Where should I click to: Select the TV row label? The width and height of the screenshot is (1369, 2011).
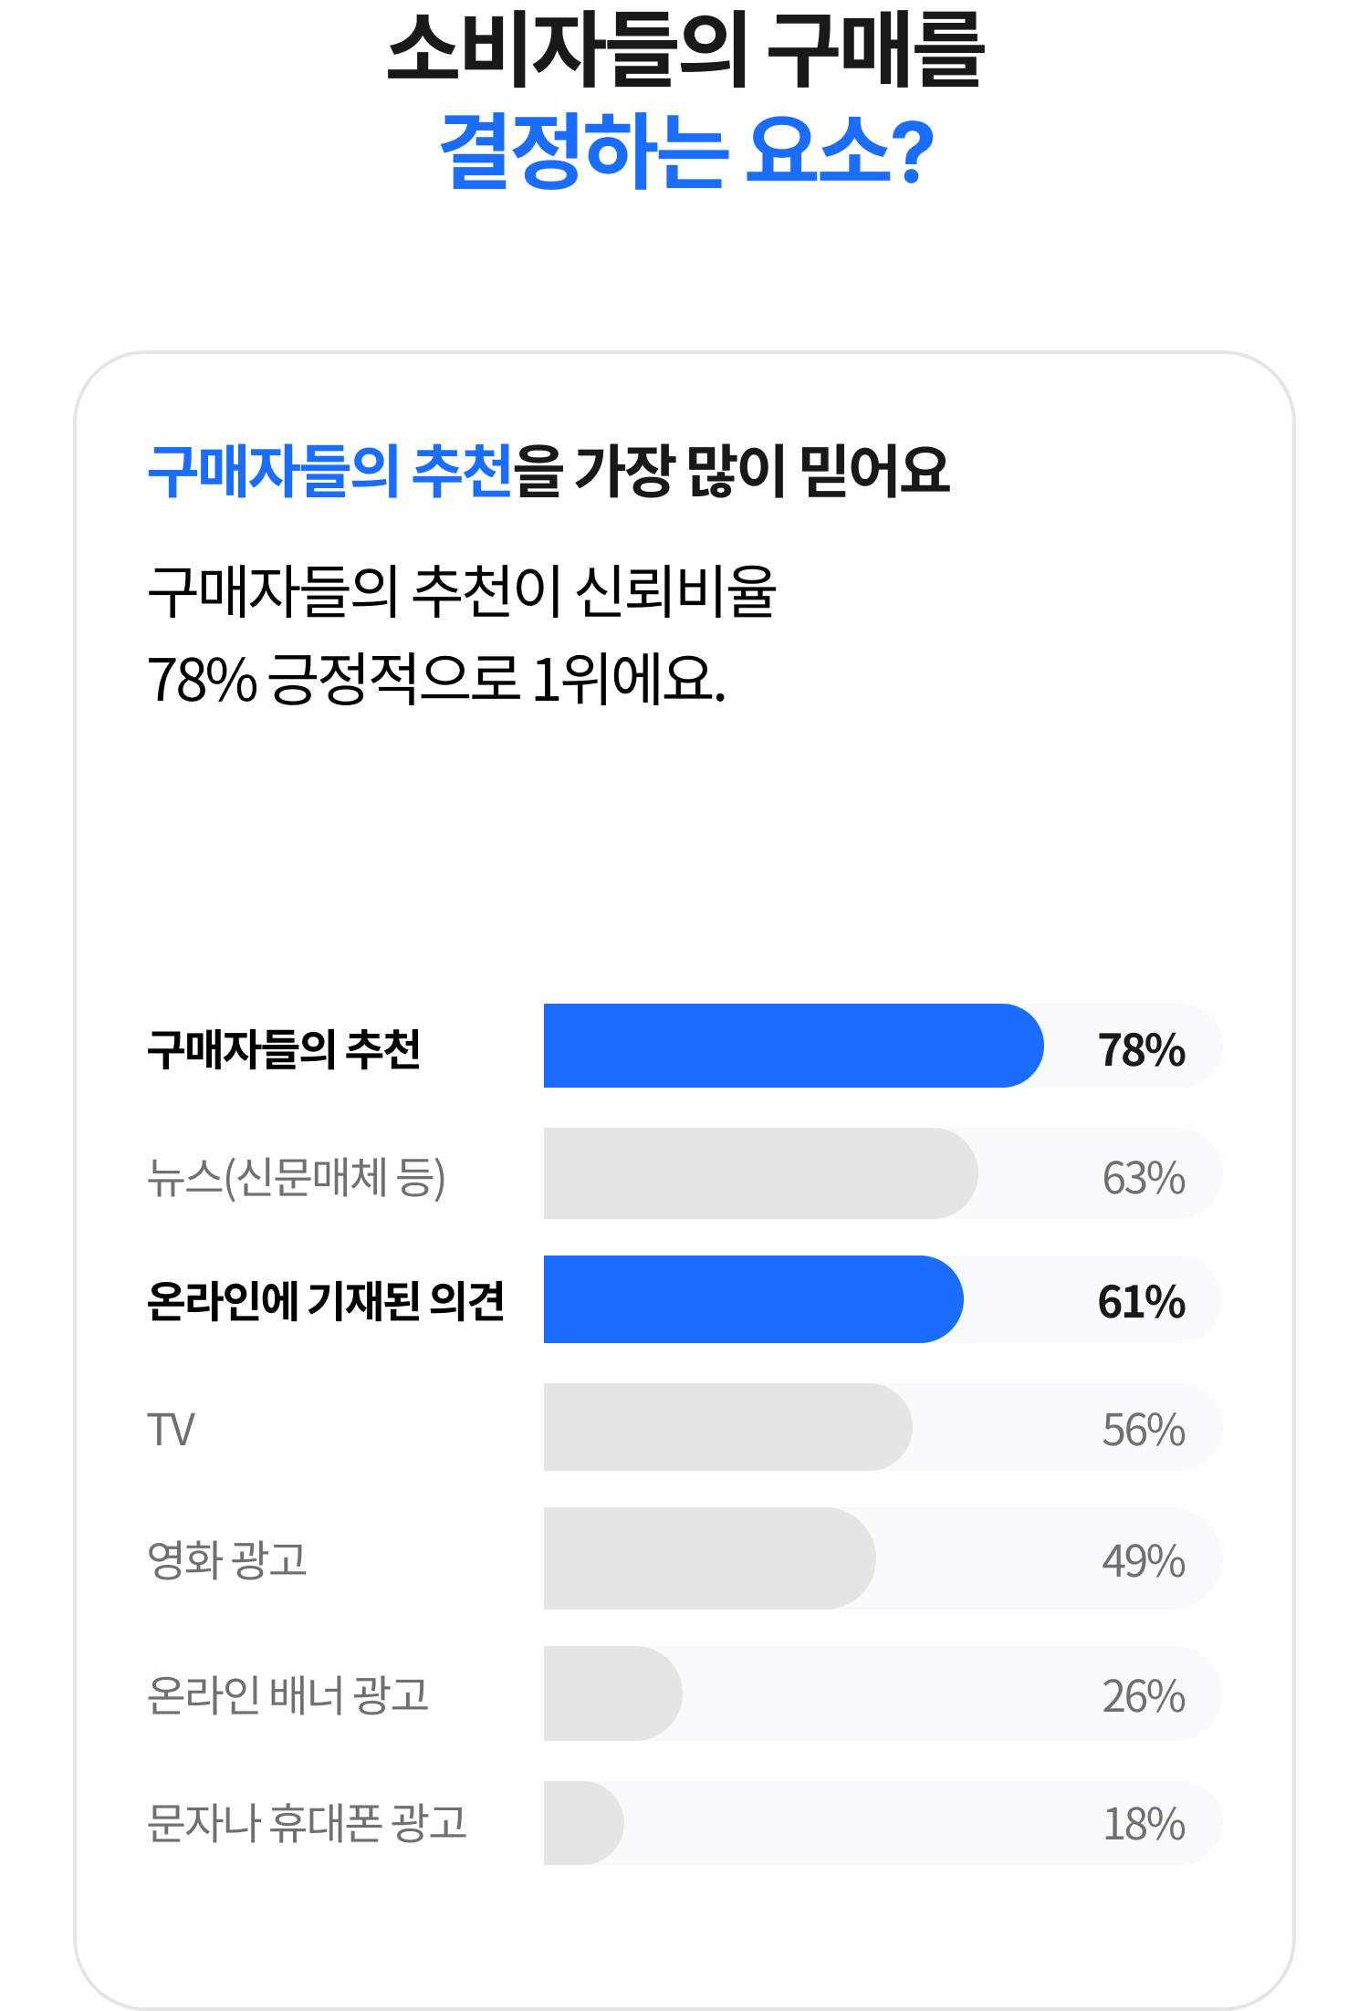point(171,1430)
